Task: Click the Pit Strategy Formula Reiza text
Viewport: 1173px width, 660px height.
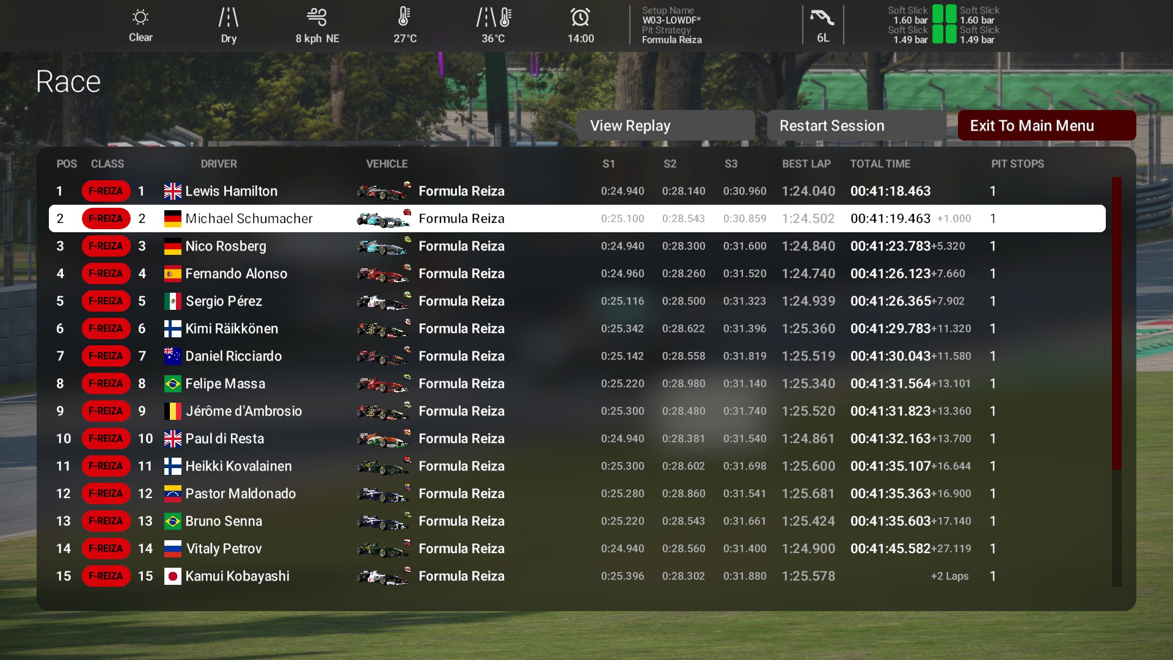Action: [x=671, y=40]
